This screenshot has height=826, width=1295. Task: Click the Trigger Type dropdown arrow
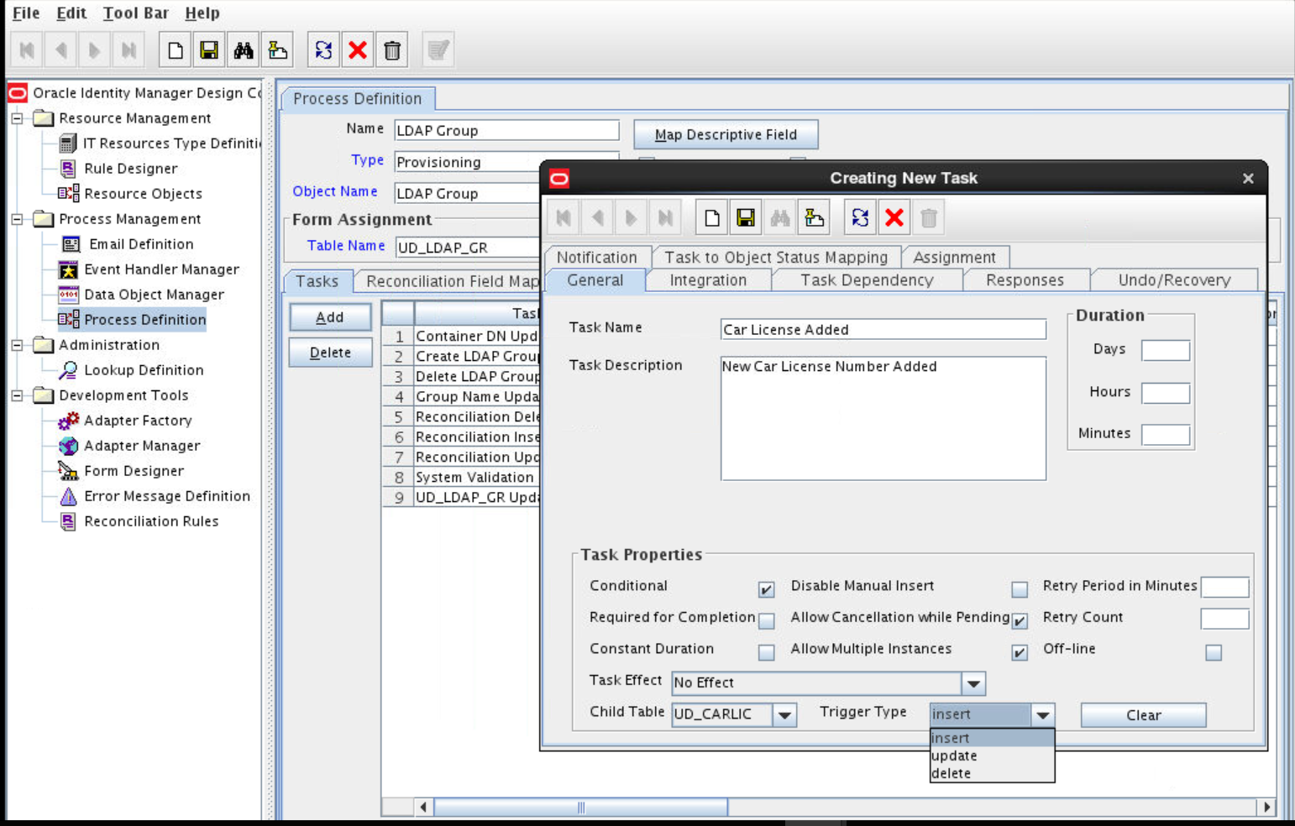pyautogui.click(x=1042, y=715)
